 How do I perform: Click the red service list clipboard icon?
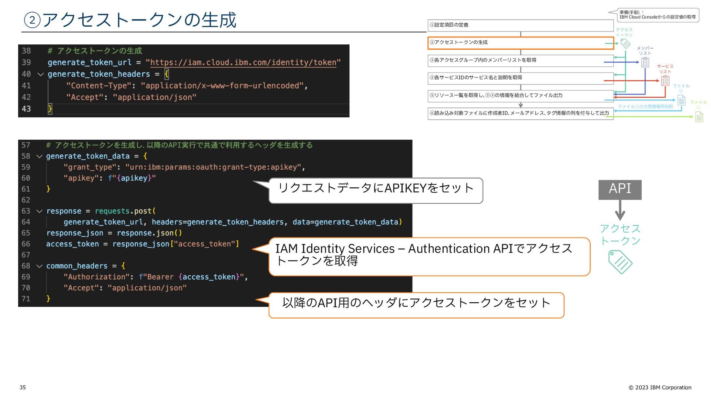(x=665, y=81)
